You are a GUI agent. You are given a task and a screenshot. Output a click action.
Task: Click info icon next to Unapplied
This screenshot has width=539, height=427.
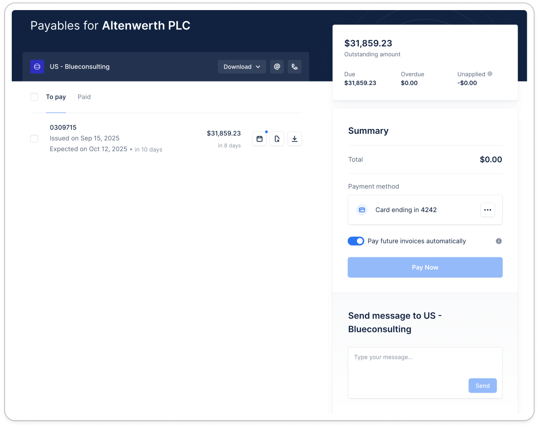490,74
